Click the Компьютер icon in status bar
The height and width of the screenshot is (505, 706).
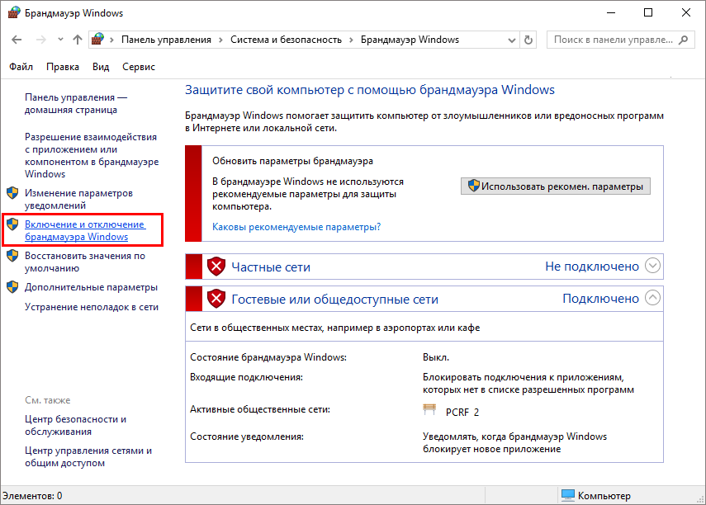click(x=567, y=496)
